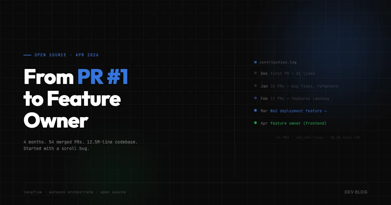The width and height of the screenshot is (391, 205).
Task: Select the "Apr feature owner (frontend)" entry
Action: (290, 123)
